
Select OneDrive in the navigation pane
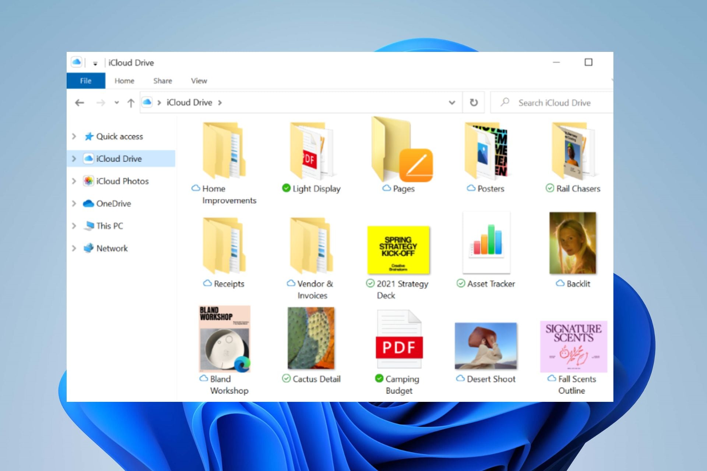[113, 203]
